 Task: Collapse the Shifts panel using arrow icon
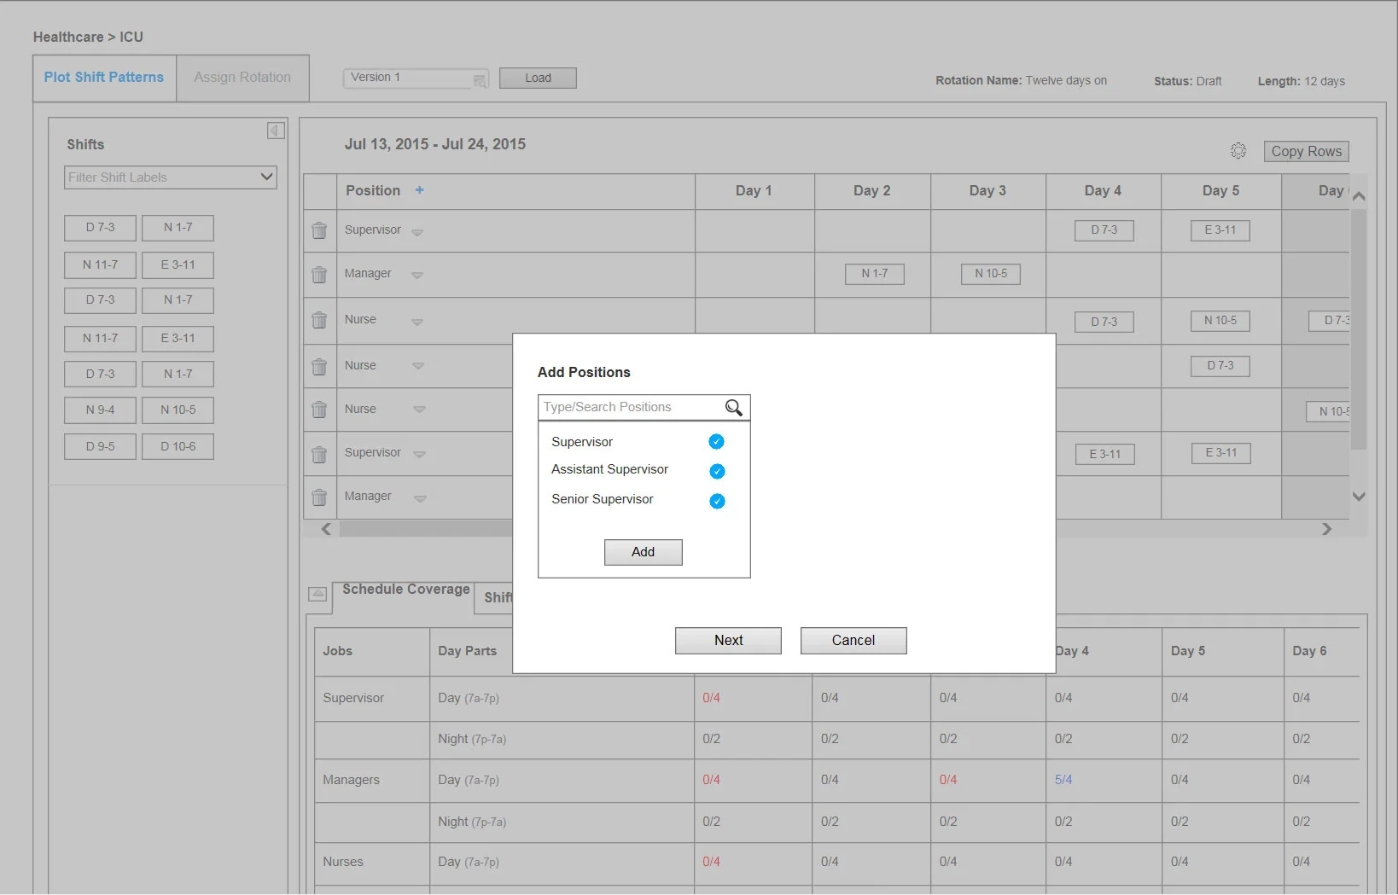[276, 131]
